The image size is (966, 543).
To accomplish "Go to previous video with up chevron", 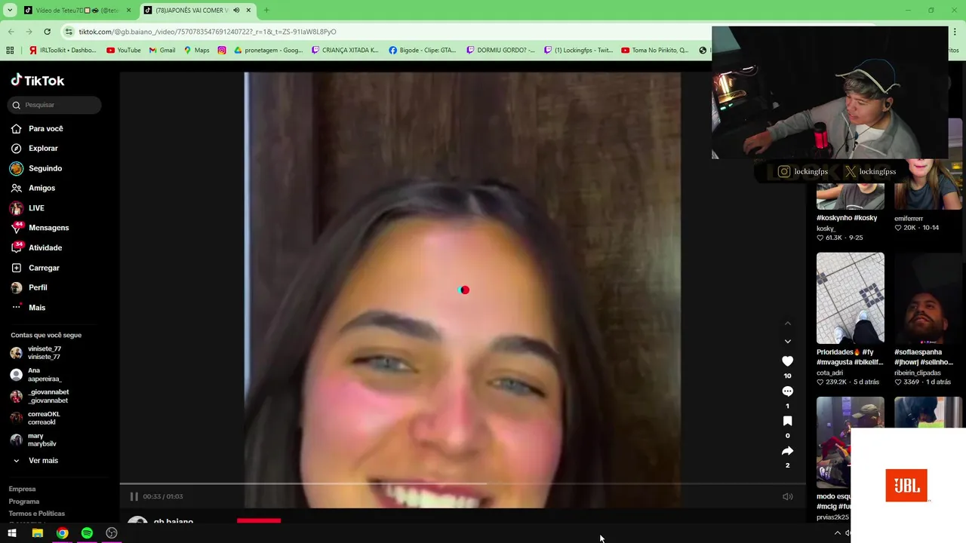I will 787,324.
